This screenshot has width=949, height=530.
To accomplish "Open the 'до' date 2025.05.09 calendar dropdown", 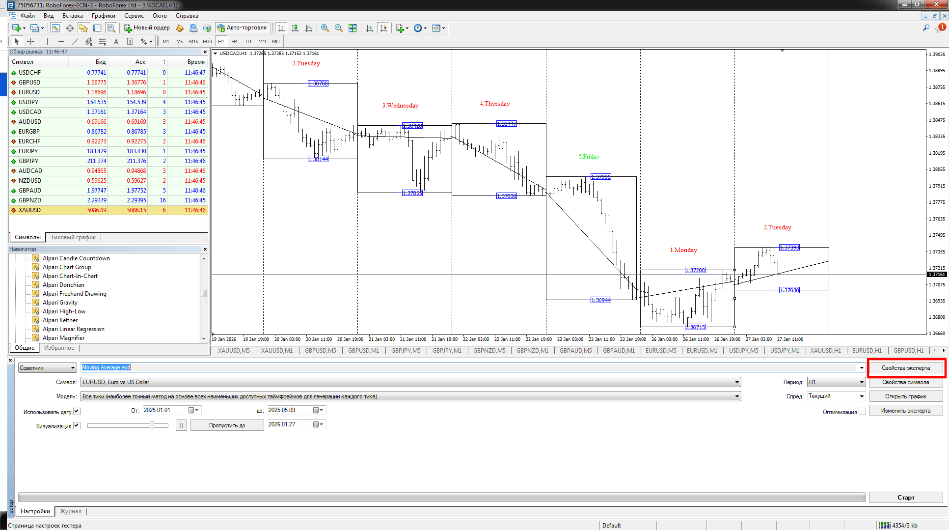I will (x=319, y=410).
